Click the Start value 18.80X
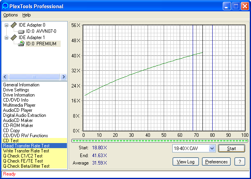The width and height of the screenshot is (251, 179). coord(99,148)
